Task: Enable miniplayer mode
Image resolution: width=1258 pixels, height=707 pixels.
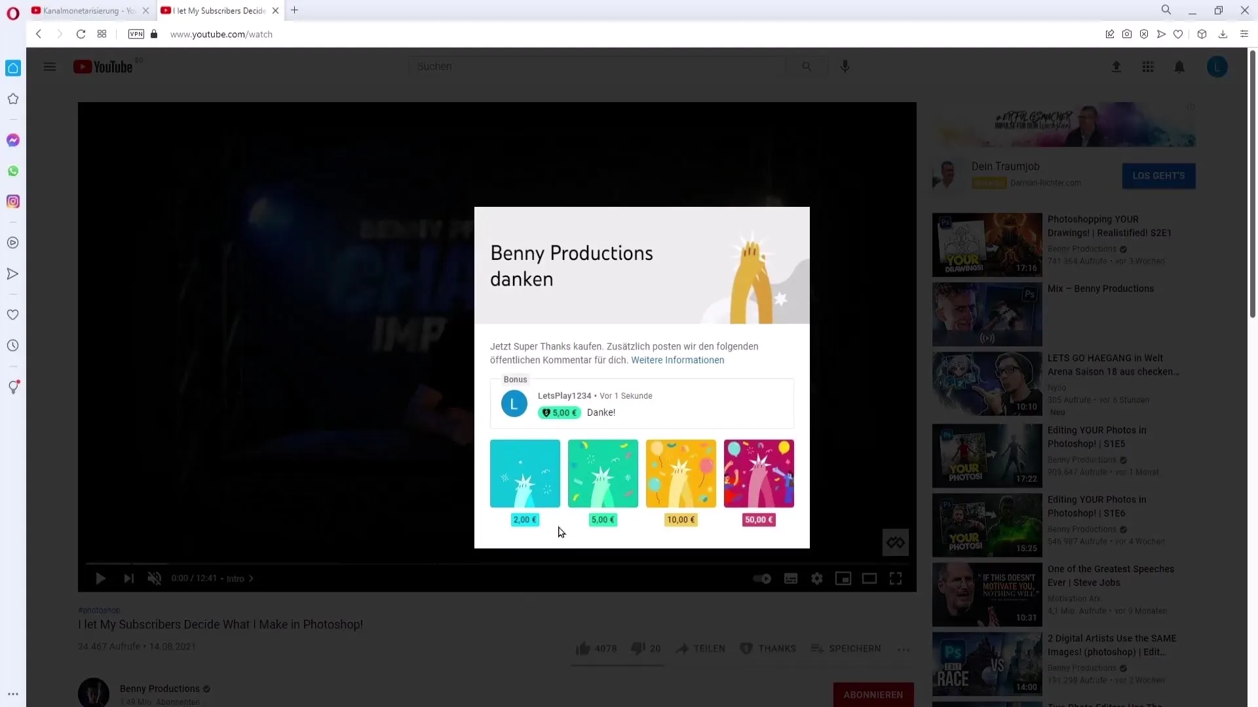Action: click(843, 579)
